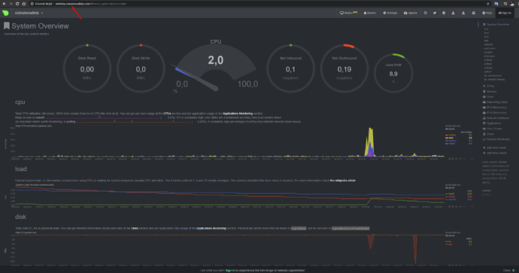Open the Update cloud item
The width and height of the screenshot is (519, 273).
click(x=411, y=13)
